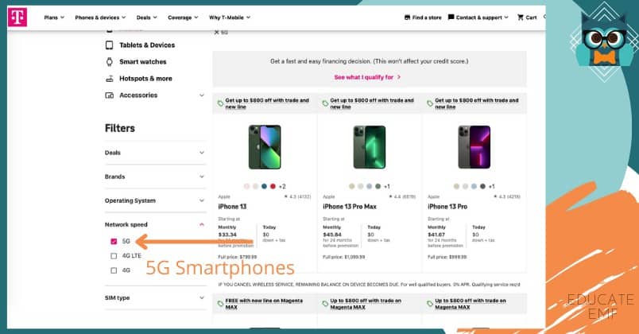Select the Tablets & Devices icon
639x334 pixels.
pos(109,45)
